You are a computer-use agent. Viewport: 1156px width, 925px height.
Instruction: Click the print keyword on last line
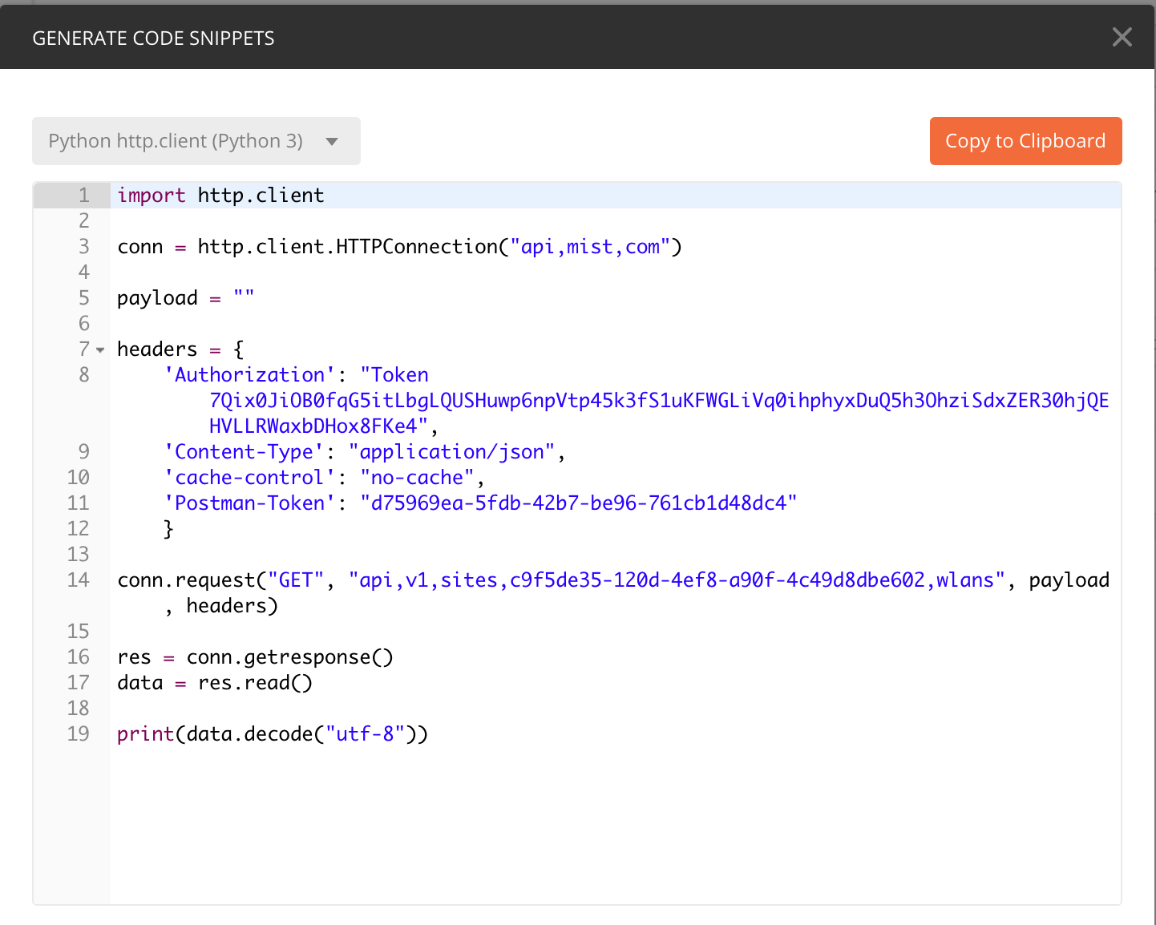pos(145,734)
